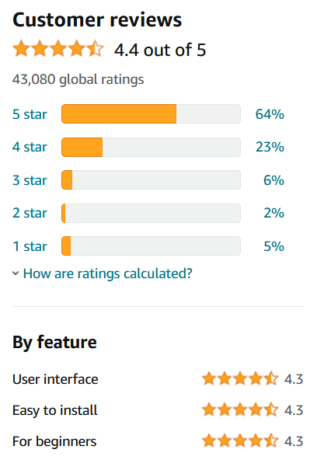Click the 6% percentage link
The height and width of the screenshot is (460, 331).
click(x=274, y=180)
